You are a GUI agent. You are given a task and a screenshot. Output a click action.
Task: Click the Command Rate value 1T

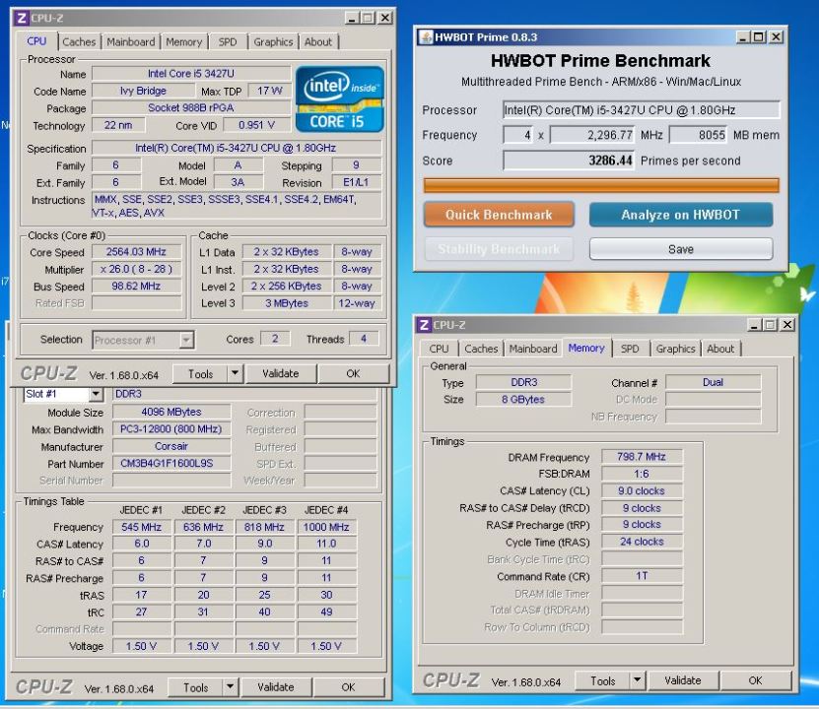tap(642, 576)
